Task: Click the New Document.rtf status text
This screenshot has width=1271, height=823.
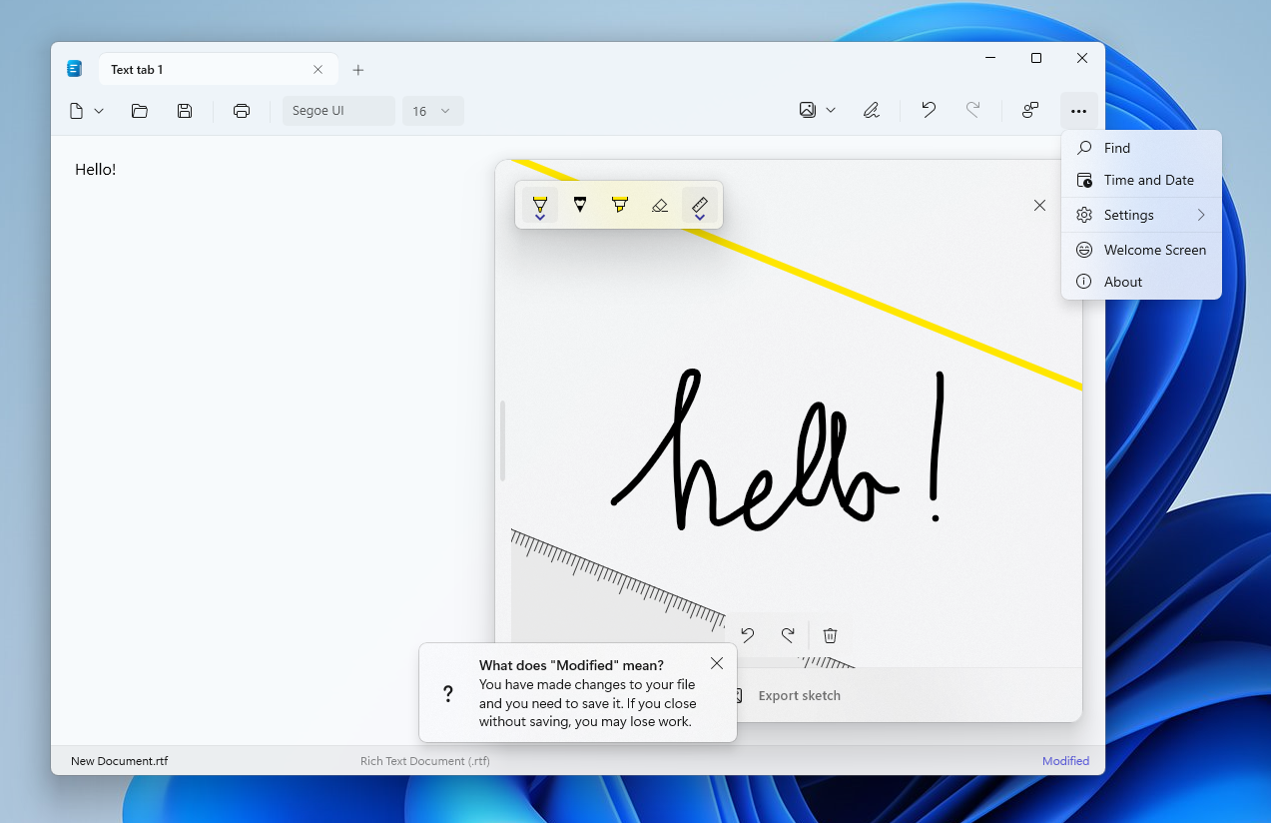Action: point(119,761)
